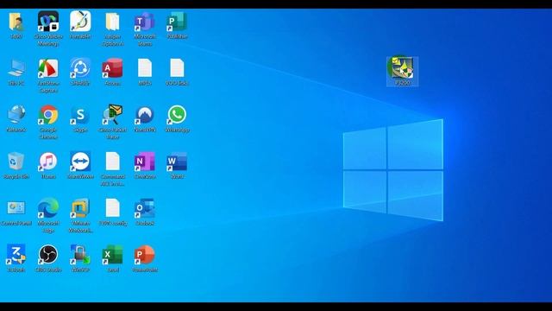The width and height of the screenshot is (552, 311).
Task: Launch the Microsoft Edge shortcut
Action: tap(48, 208)
